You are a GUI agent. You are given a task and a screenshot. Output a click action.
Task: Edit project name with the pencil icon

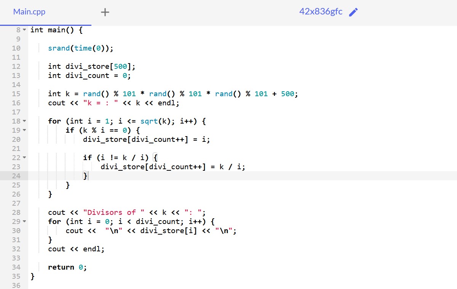[353, 12]
